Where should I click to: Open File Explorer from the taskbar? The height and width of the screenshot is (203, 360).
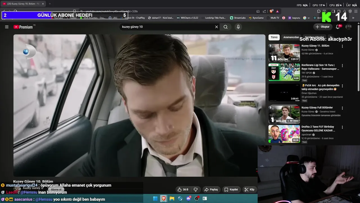172,198
